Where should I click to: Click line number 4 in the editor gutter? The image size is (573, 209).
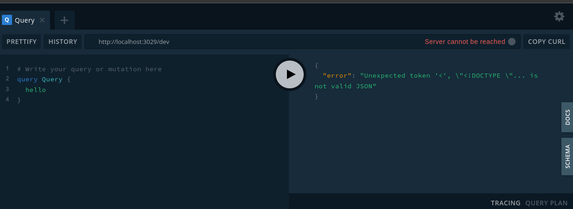[7, 99]
